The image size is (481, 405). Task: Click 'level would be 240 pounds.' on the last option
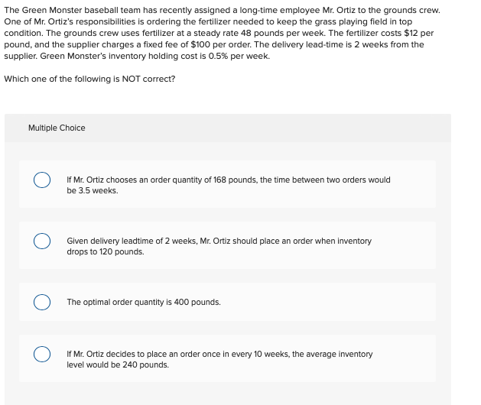point(118,364)
